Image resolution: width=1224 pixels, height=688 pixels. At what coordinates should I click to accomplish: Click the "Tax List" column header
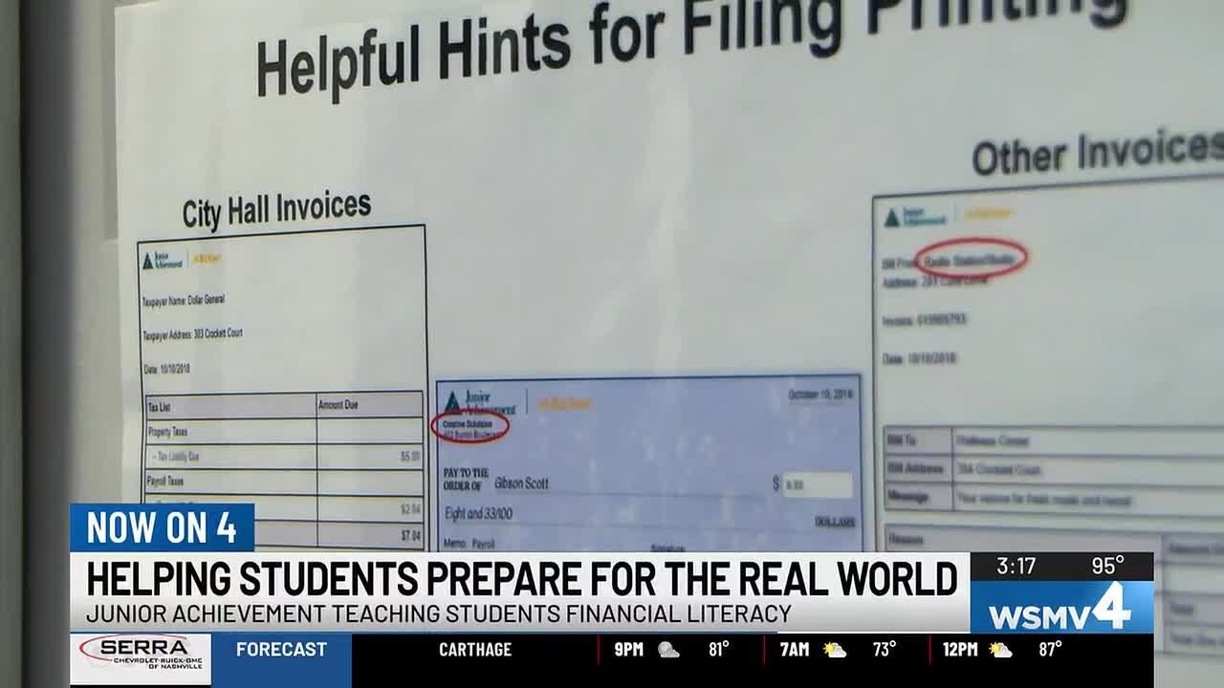click(x=160, y=407)
